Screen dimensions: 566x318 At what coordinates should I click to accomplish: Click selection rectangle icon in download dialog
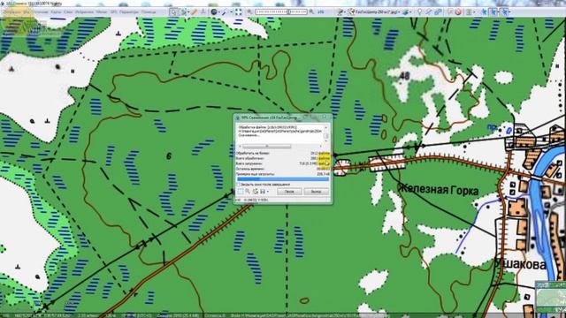pyautogui.click(x=240, y=192)
